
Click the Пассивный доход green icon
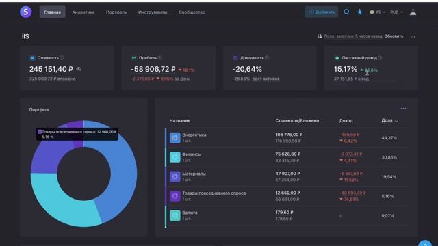tap(337, 58)
